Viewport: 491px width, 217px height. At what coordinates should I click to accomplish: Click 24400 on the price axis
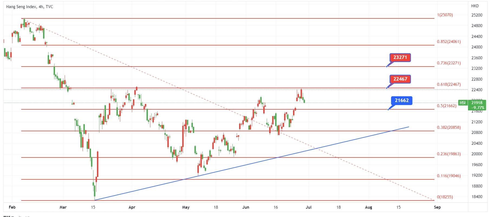477,37
